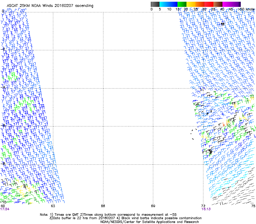Click the "75" longitude axis label
Screen dimensions: 256x224
pyautogui.click(x=253, y=206)
